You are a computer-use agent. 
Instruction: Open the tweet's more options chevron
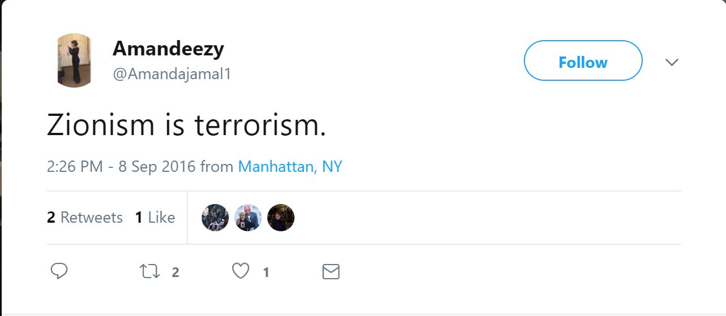672,62
